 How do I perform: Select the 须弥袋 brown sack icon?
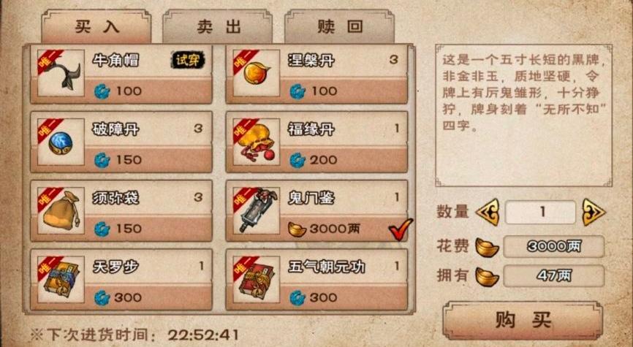[61, 210]
